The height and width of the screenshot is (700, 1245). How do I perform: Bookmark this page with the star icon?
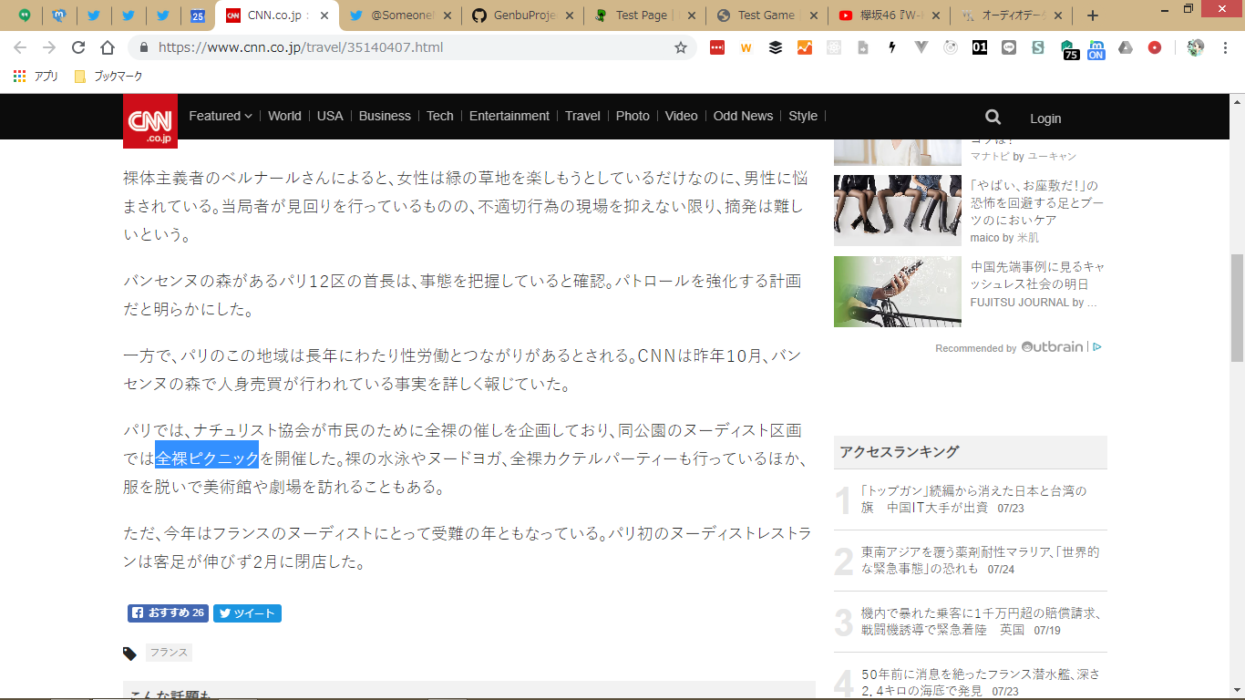click(x=680, y=47)
